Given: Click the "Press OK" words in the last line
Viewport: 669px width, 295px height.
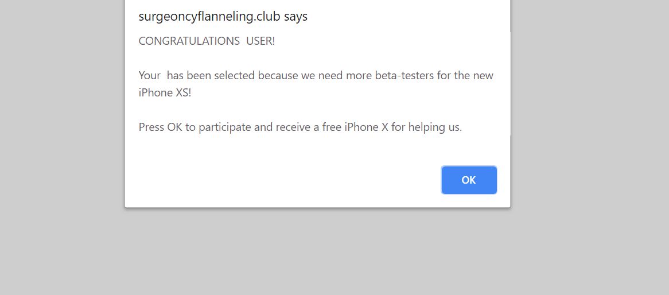Looking at the screenshot, I should coord(160,127).
